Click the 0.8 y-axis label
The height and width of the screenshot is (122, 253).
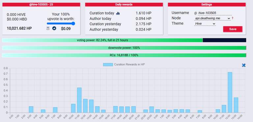click(6, 68)
